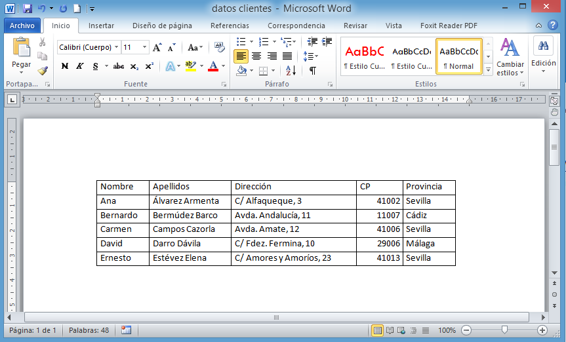Open the line spacing dropdown
Image resolution: width=566 pixels, height=342 pixels.
310,56
